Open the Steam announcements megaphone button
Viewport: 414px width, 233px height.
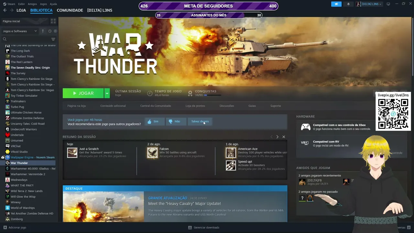point(336,4)
